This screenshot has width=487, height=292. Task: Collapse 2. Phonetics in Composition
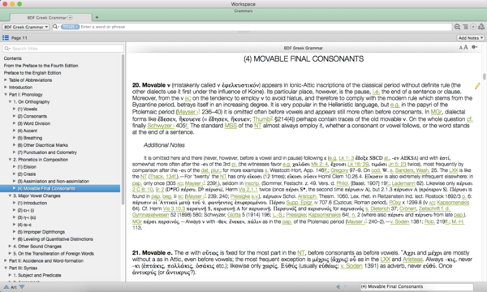[x=10, y=160]
